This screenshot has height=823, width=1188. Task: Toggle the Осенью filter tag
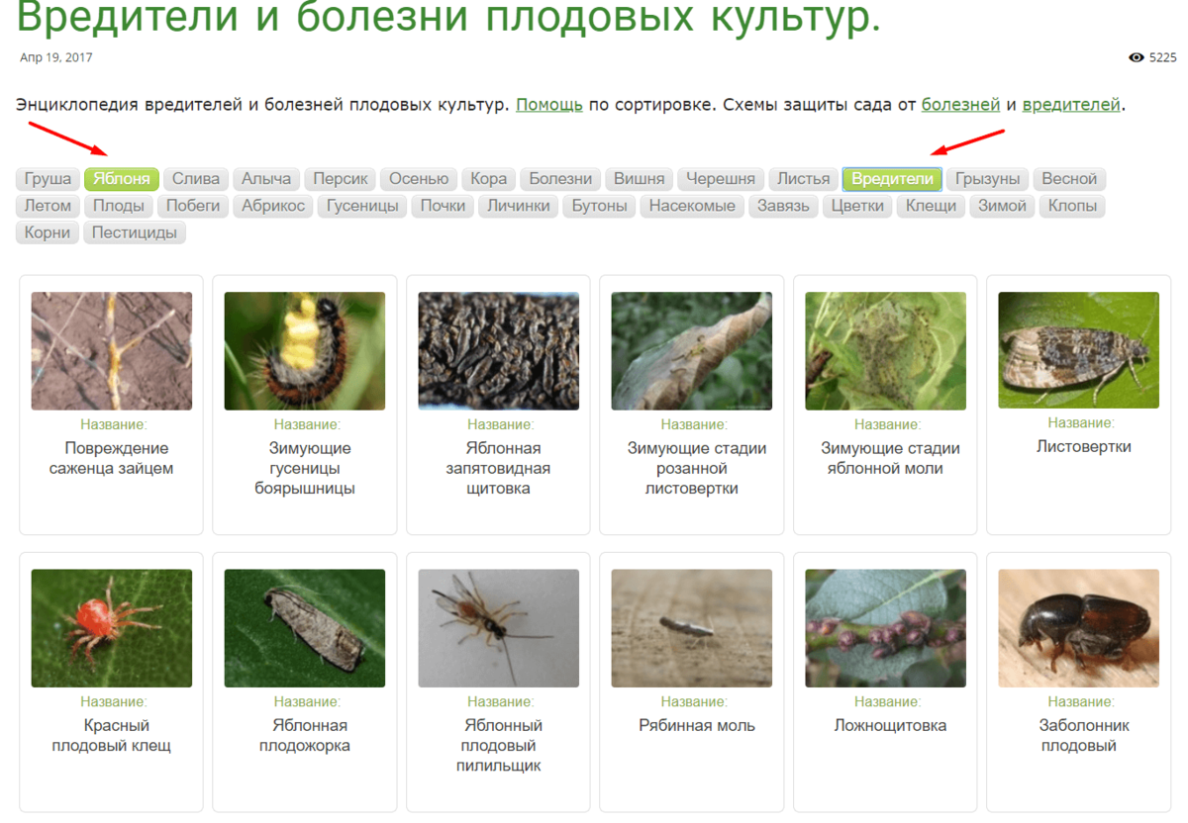click(x=419, y=179)
